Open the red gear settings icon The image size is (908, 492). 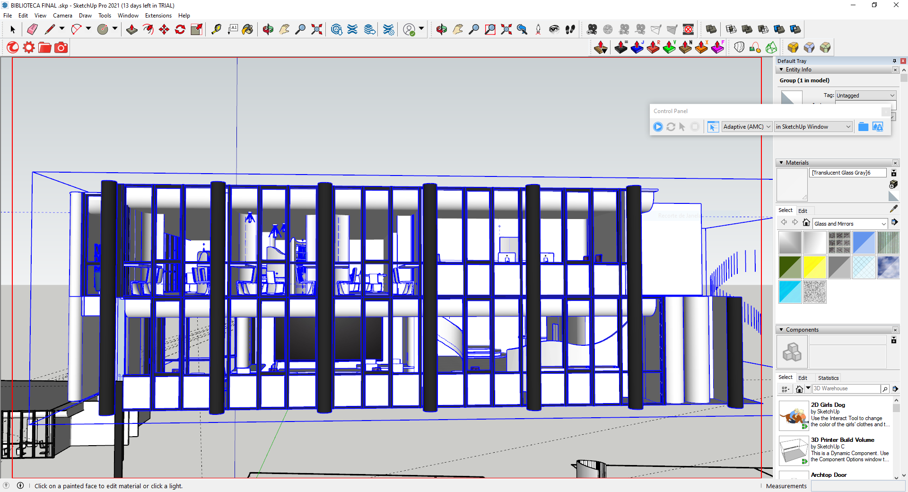(29, 47)
